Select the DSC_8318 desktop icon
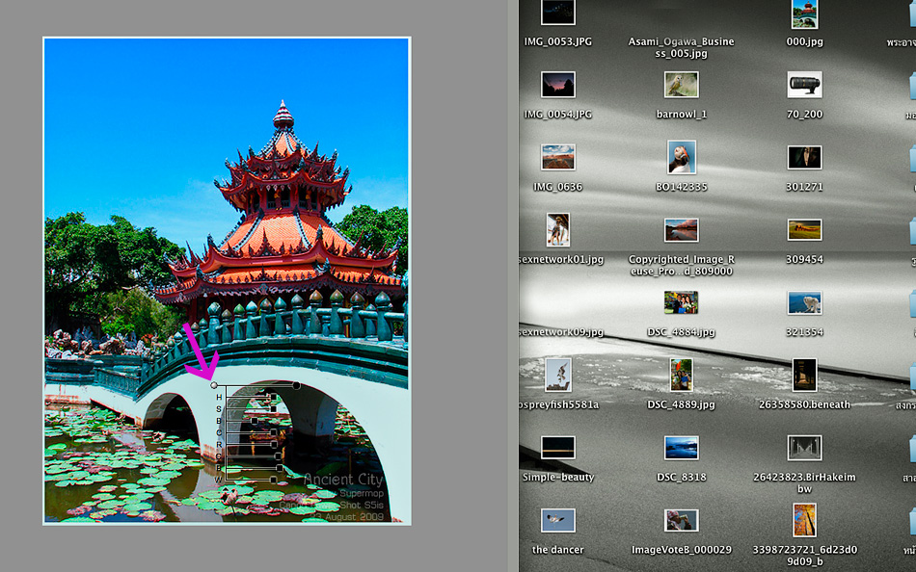The width and height of the screenshot is (916, 572). coord(681,448)
